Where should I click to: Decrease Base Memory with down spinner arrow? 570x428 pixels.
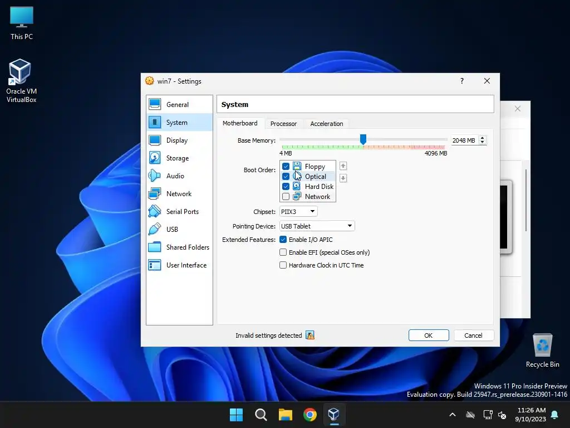click(483, 142)
